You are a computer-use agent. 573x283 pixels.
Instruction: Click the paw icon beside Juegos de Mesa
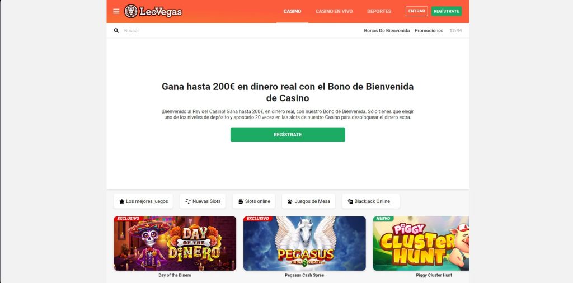click(x=290, y=201)
